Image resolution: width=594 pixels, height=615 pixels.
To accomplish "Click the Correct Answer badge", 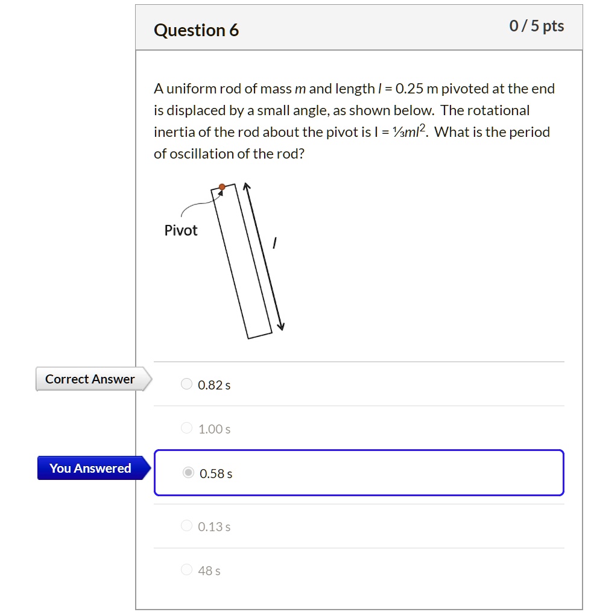I will [89, 379].
